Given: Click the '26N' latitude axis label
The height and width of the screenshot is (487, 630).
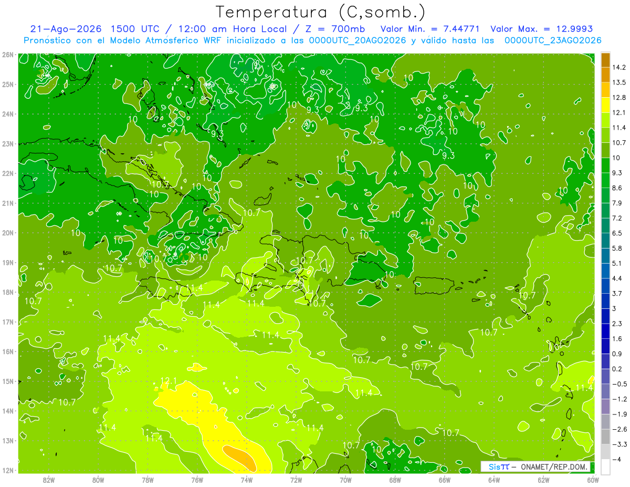Looking at the screenshot, I should point(7,55).
